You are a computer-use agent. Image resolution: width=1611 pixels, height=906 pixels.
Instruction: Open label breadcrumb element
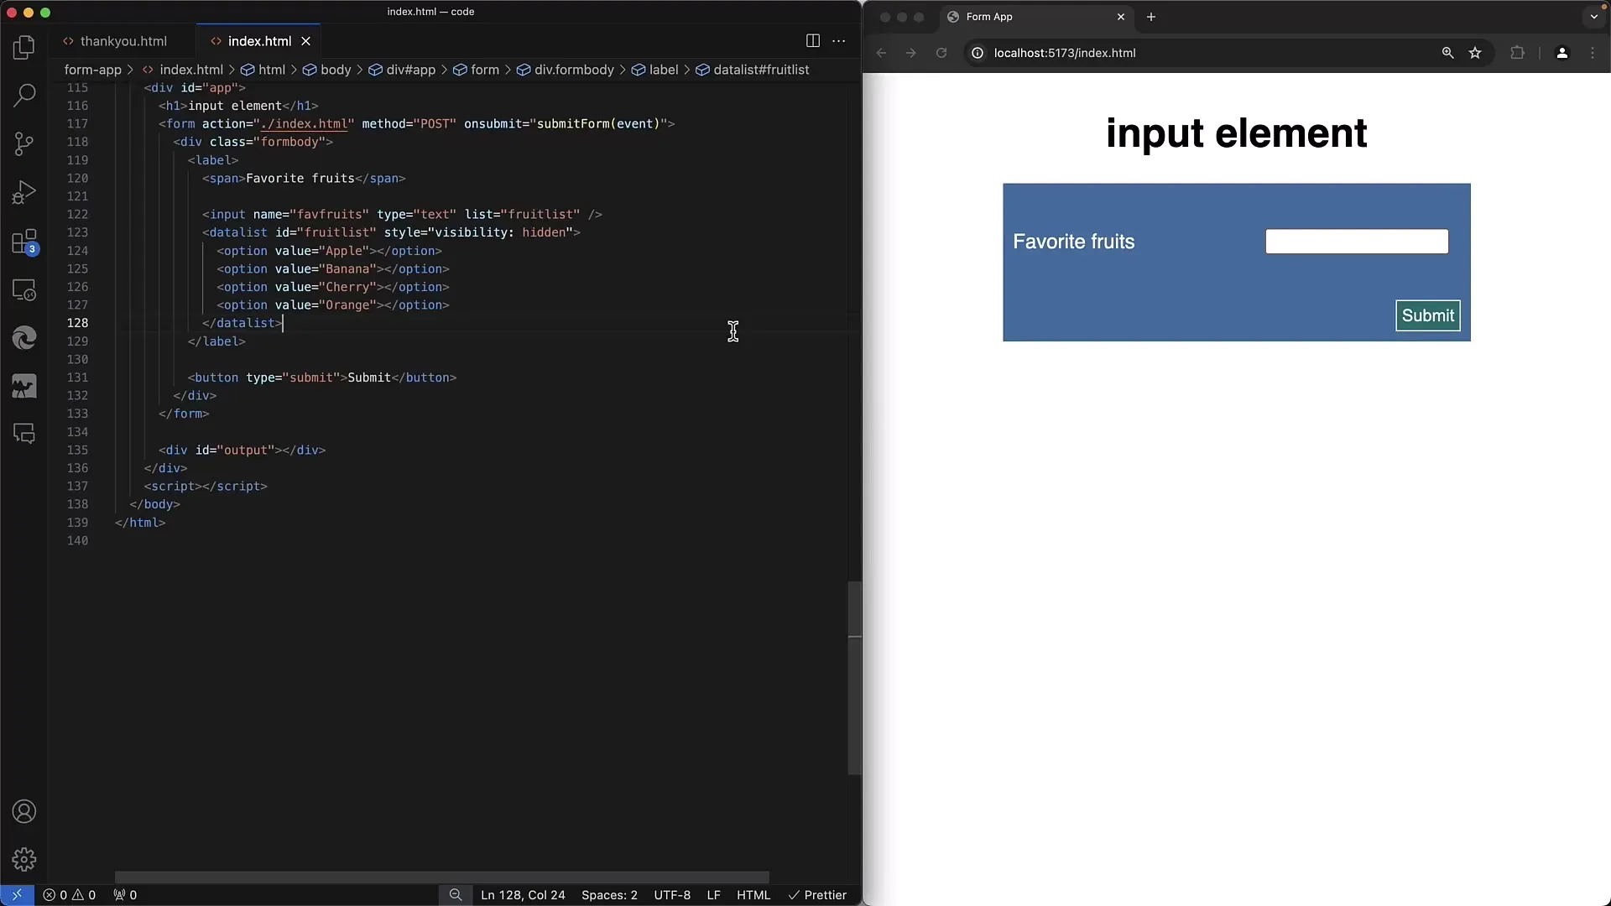[x=655, y=70]
